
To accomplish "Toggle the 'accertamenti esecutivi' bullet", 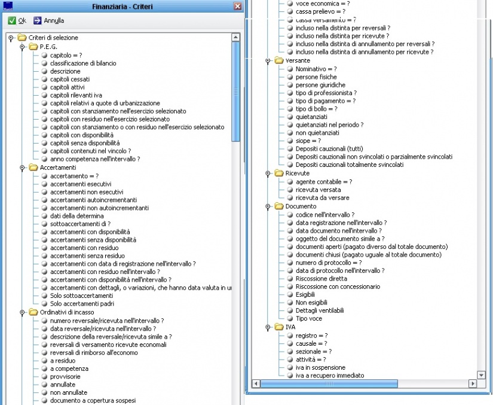I will [44, 184].
